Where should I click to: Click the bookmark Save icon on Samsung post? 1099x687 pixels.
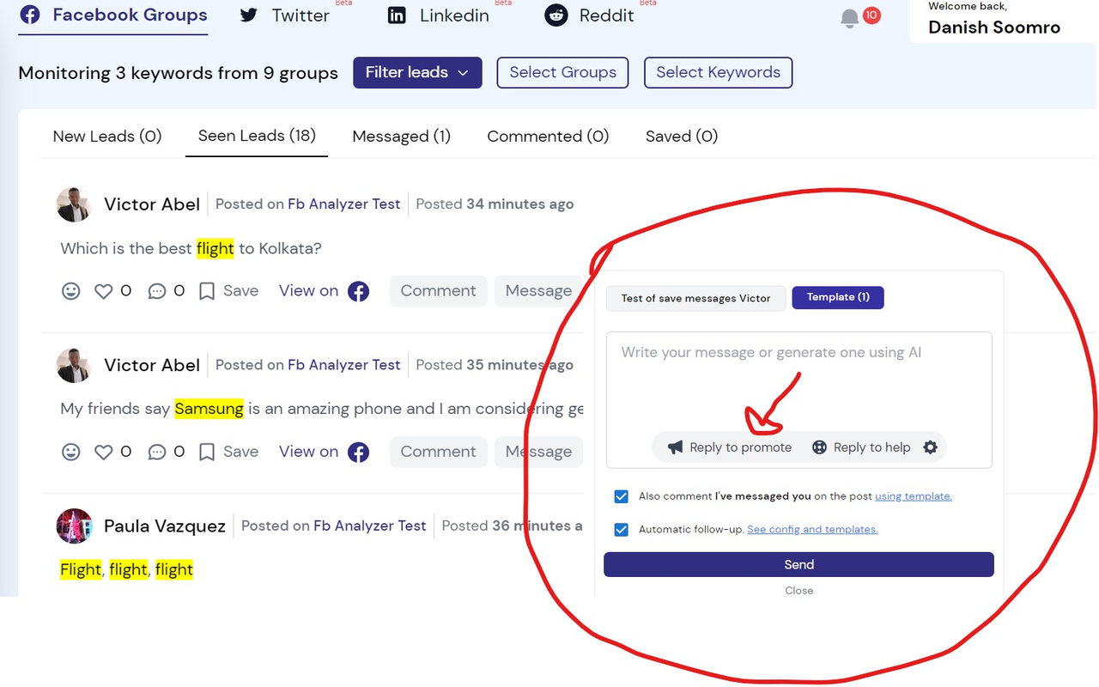[x=207, y=453]
